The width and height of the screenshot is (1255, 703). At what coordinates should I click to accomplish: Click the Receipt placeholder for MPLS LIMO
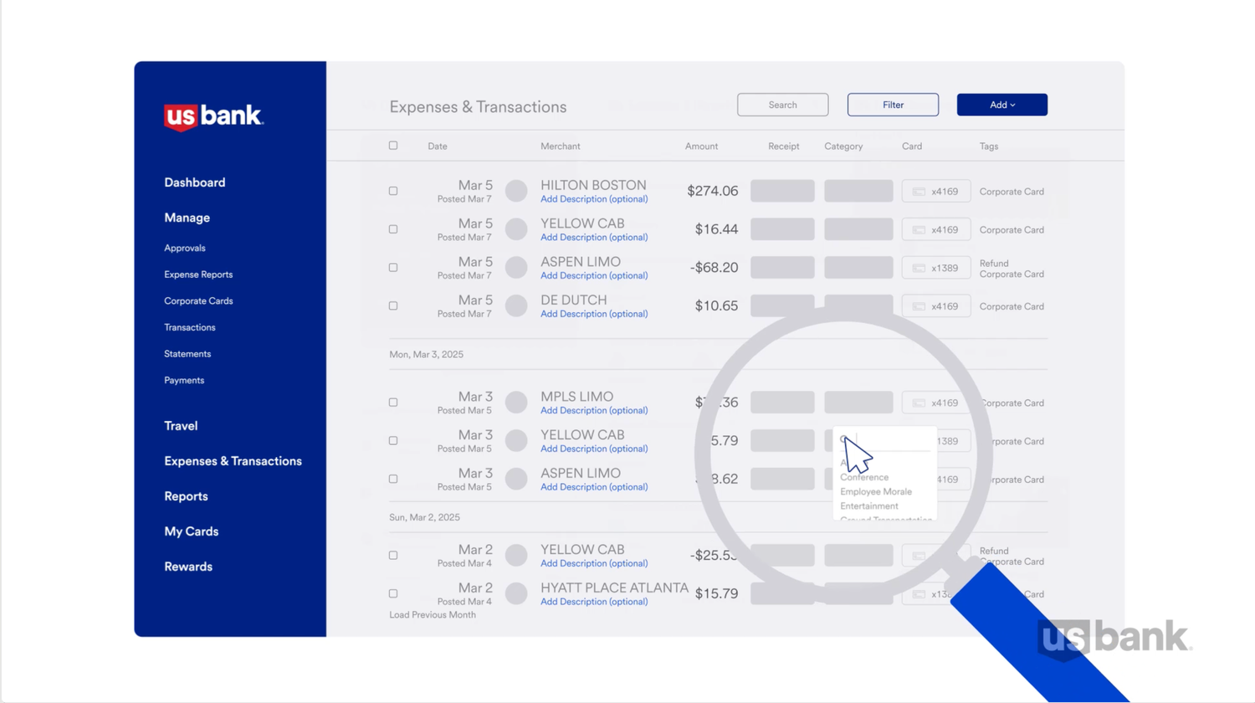[x=782, y=403]
